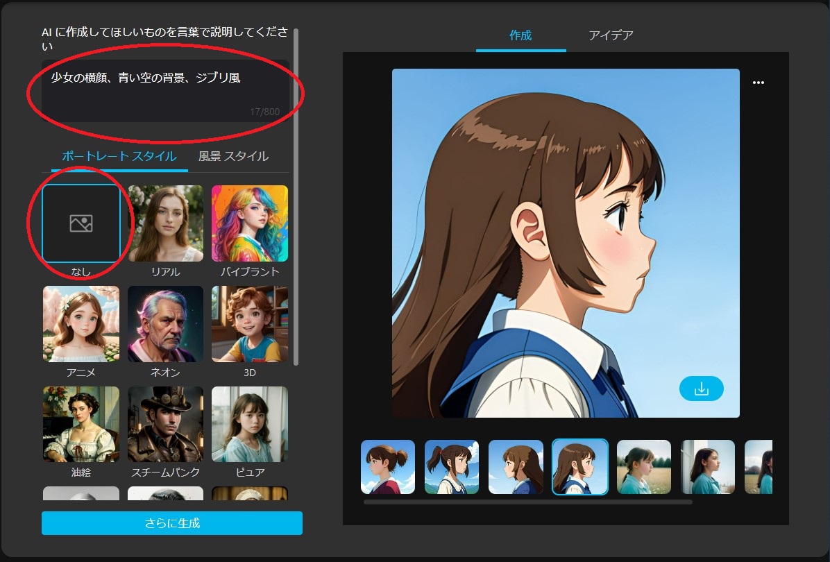Download the generated image
The width and height of the screenshot is (830, 562).
(x=701, y=389)
